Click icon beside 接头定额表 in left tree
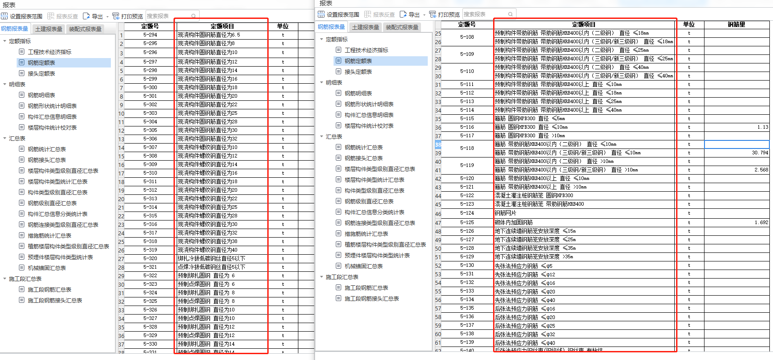Image resolution: width=773 pixels, height=360 pixels. [22, 73]
